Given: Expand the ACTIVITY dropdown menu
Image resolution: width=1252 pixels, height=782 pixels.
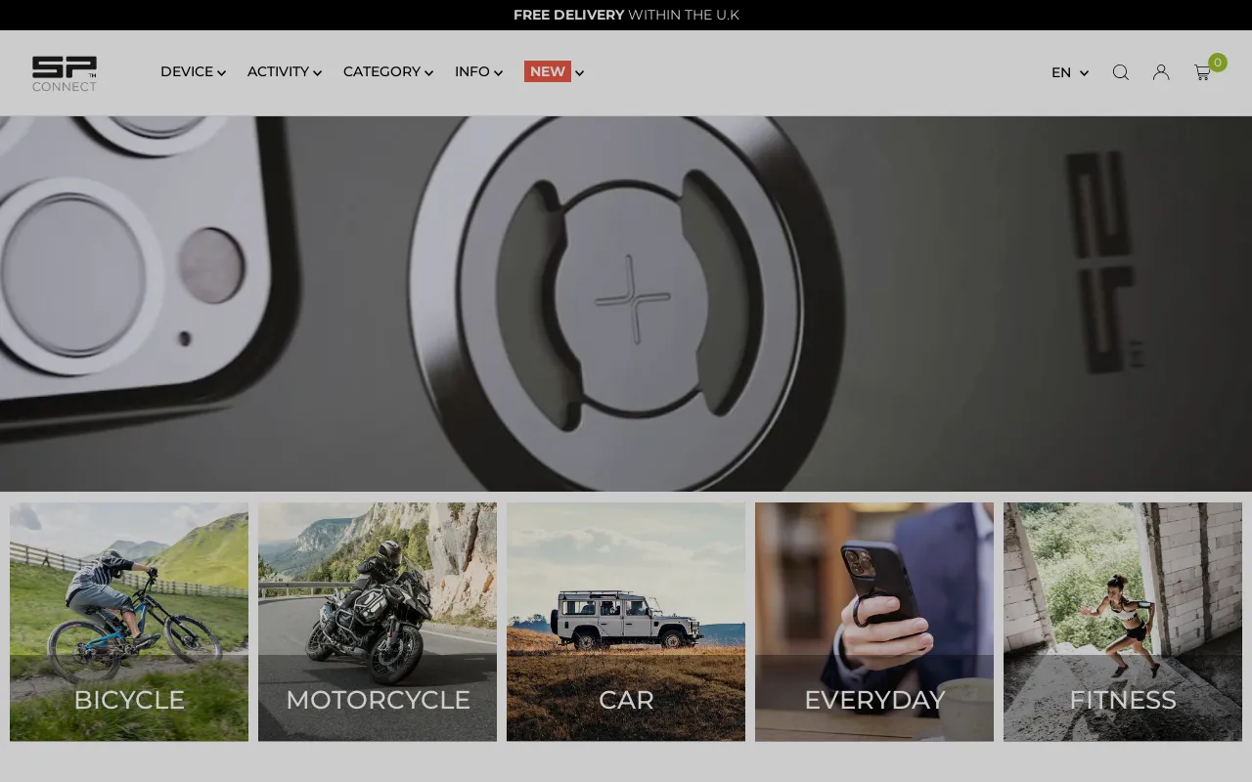Looking at the screenshot, I should [284, 72].
